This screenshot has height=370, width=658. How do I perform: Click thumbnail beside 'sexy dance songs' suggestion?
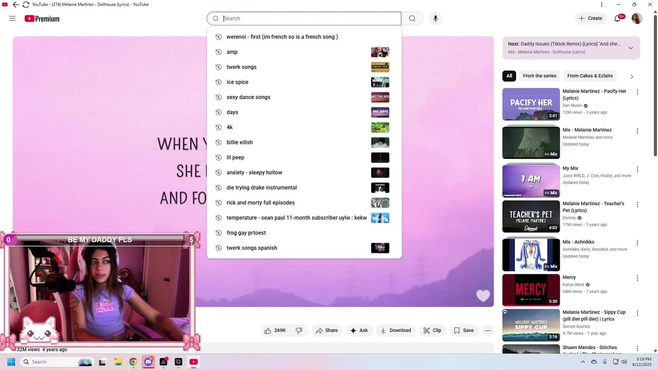click(x=380, y=97)
